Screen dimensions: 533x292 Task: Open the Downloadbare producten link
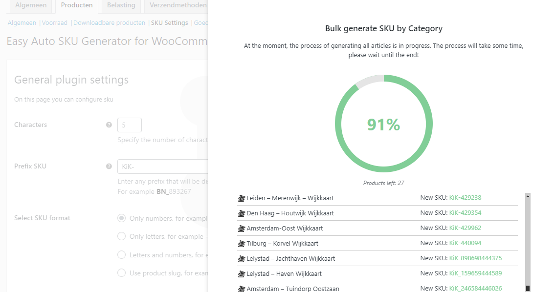[x=109, y=23]
